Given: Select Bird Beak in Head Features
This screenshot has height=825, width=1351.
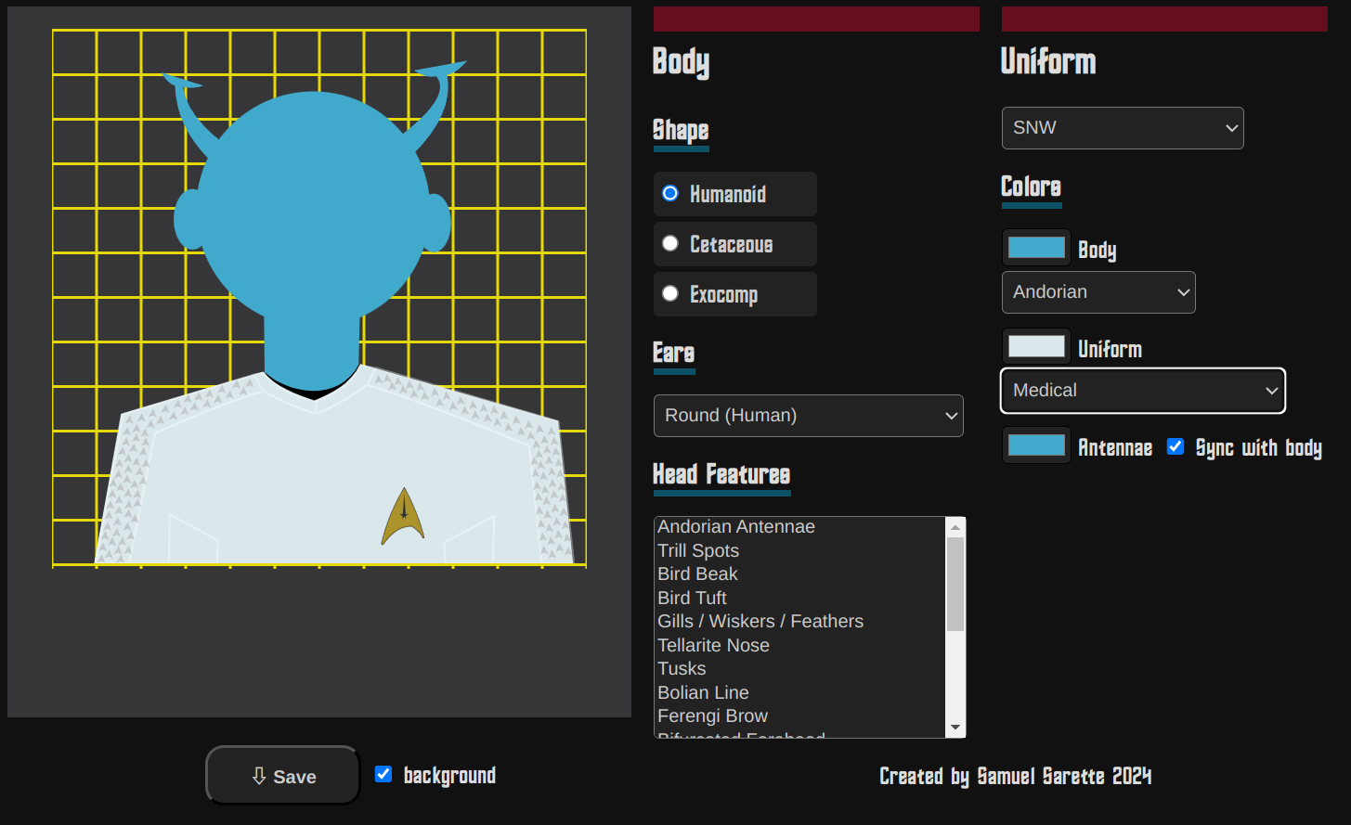Looking at the screenshot, I should coord(799,574).
